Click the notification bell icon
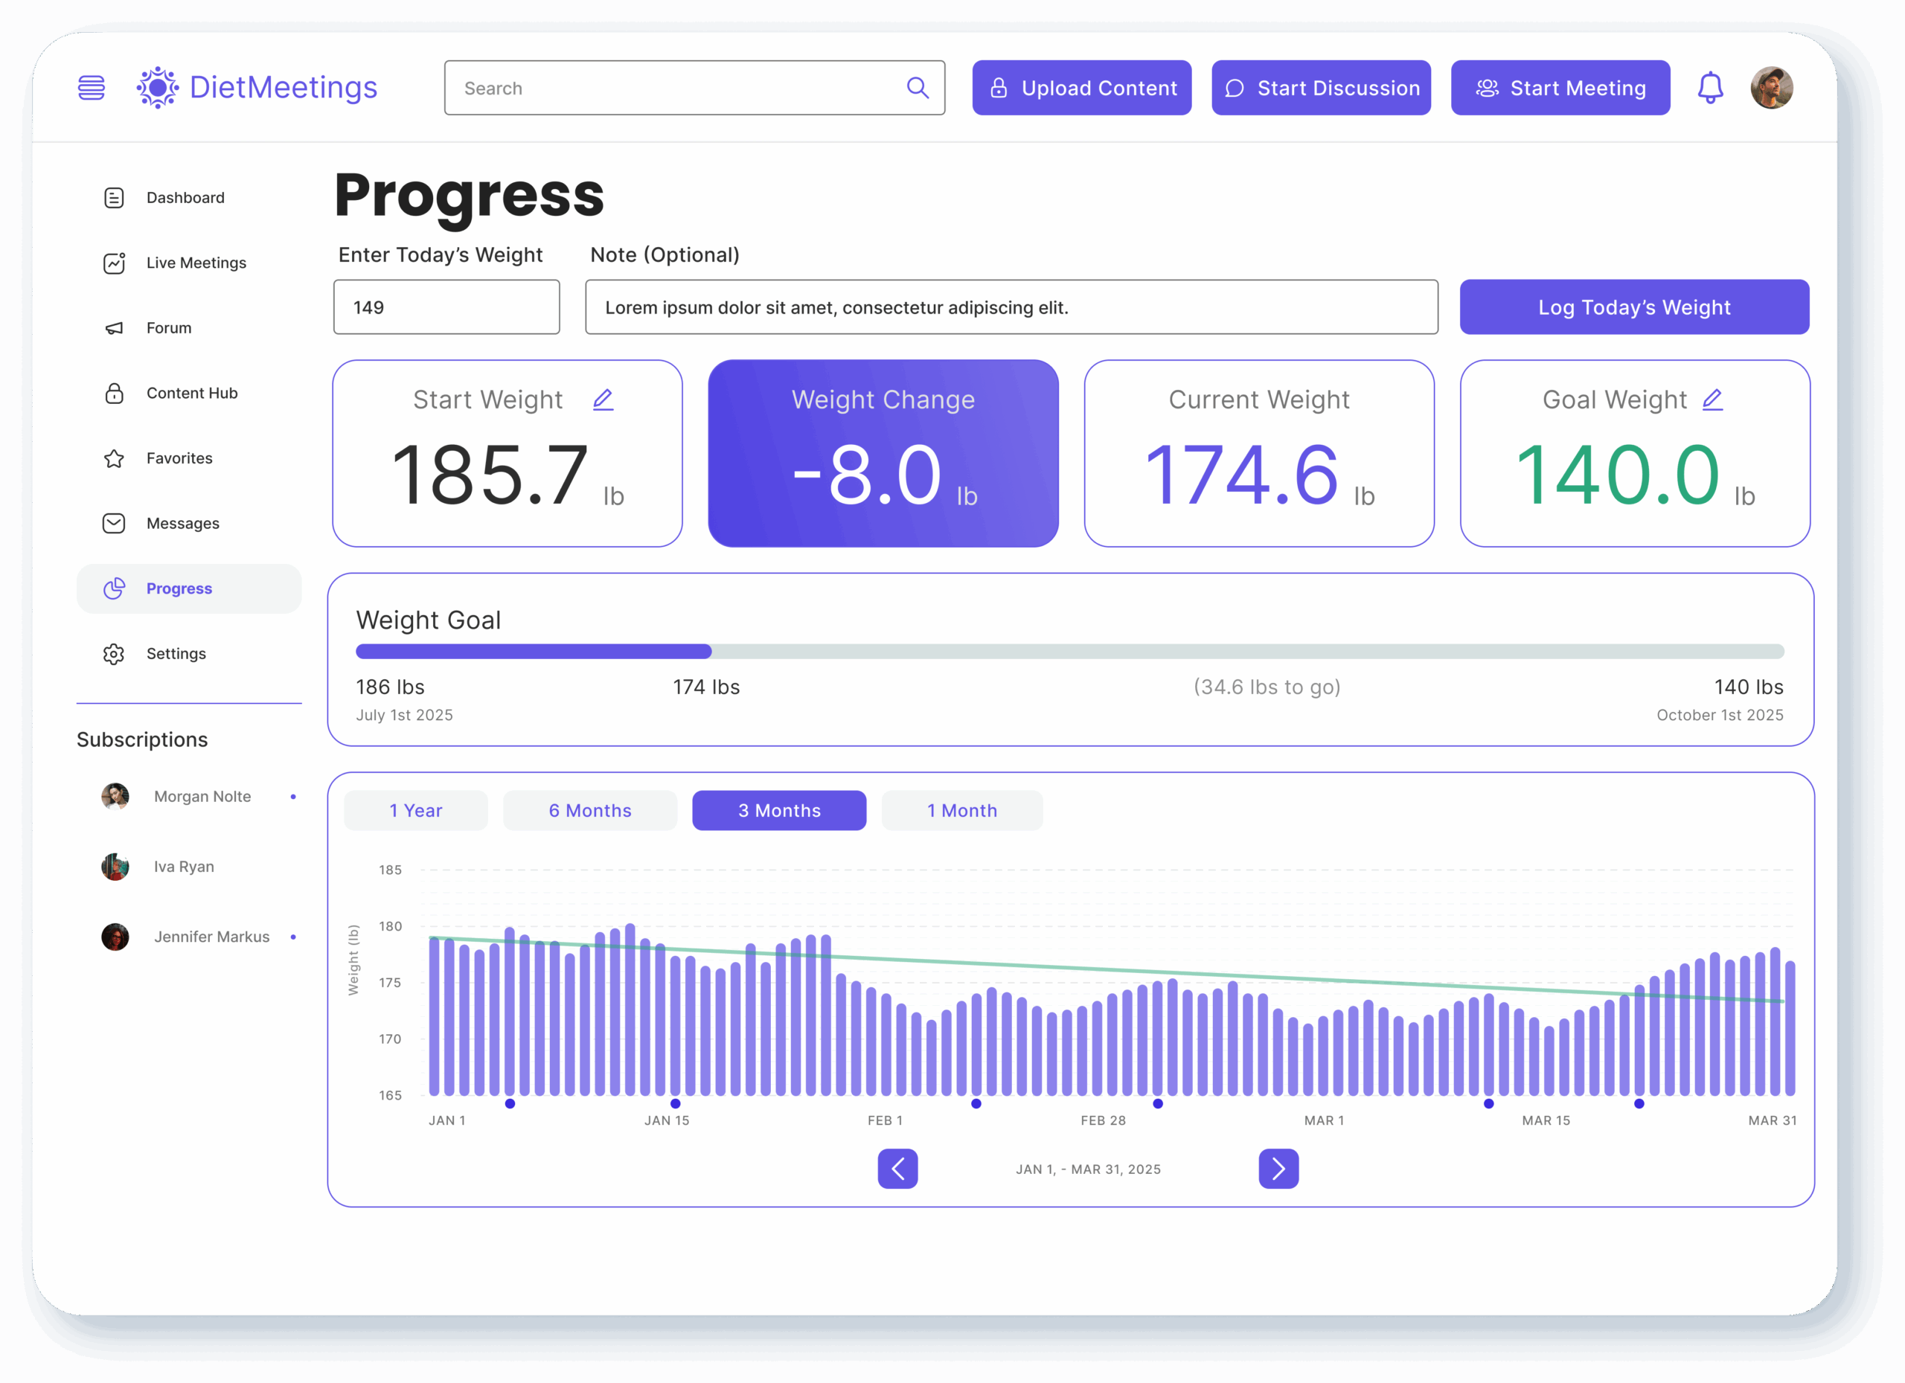 coord(1709,87)
